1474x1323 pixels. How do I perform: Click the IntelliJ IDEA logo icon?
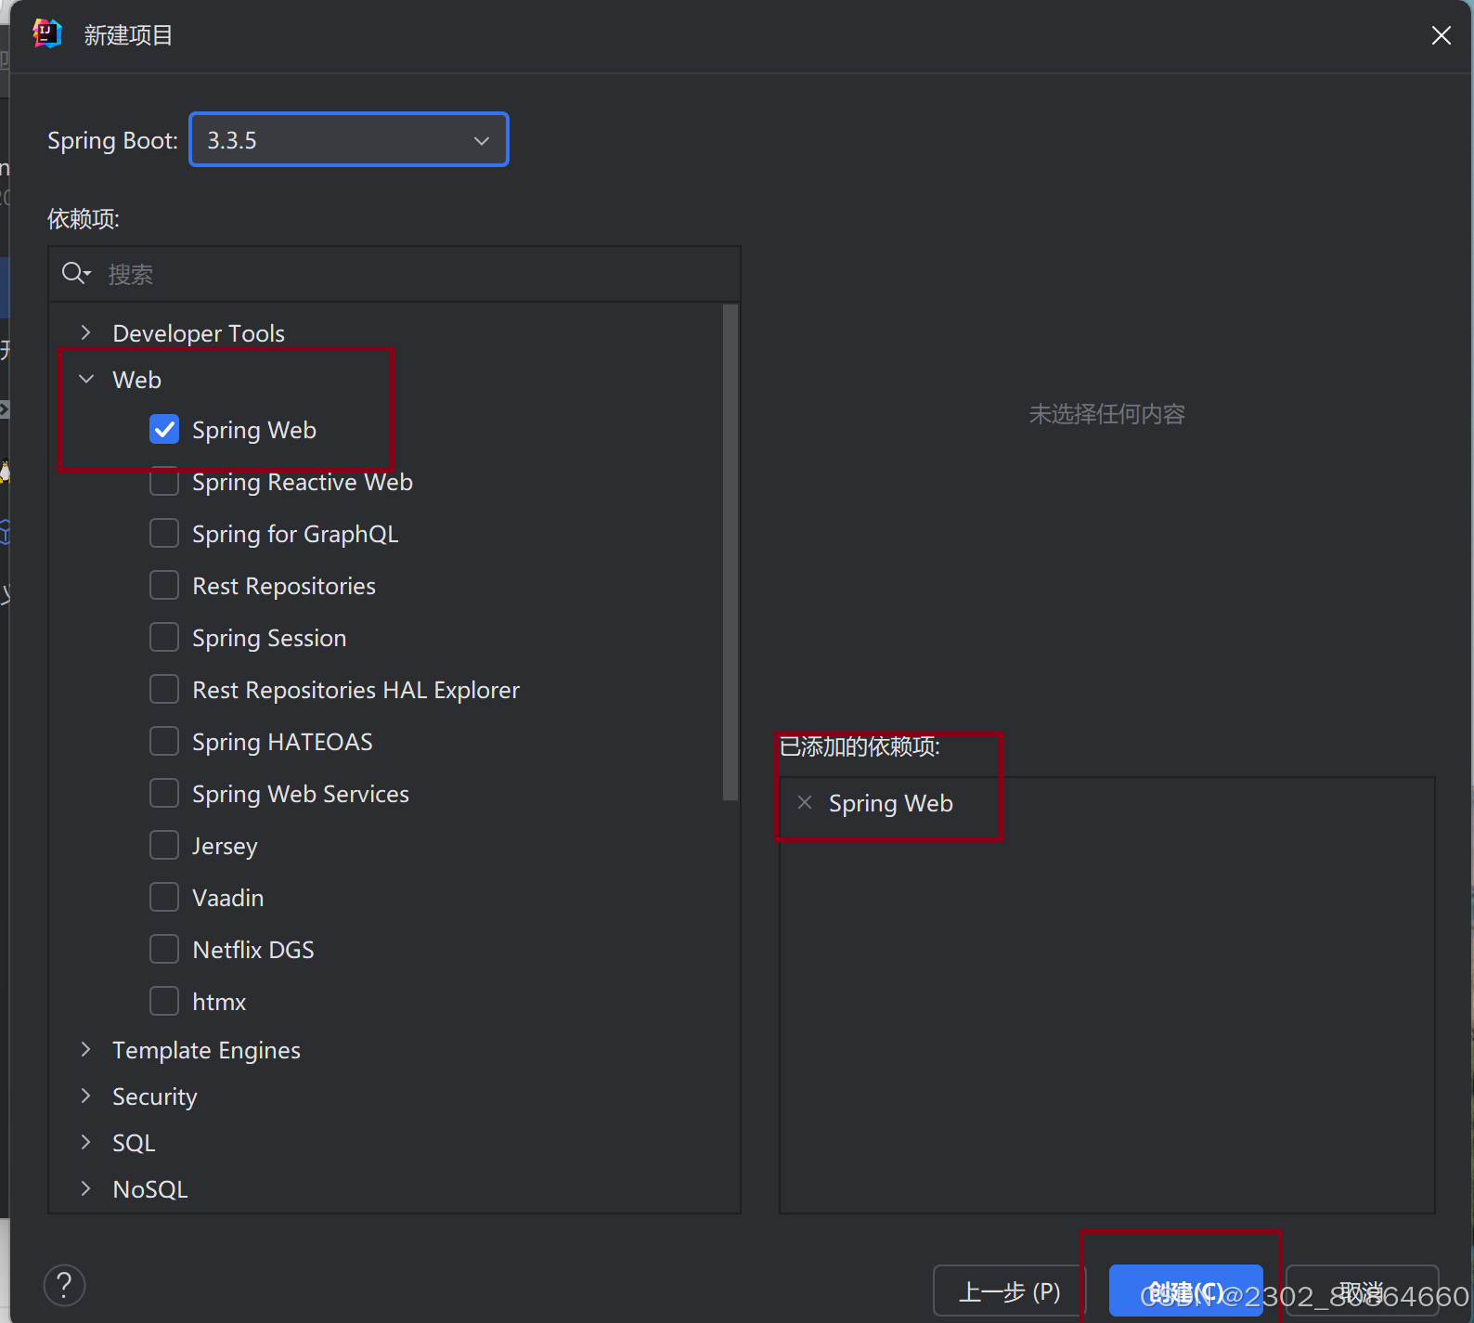46,34
